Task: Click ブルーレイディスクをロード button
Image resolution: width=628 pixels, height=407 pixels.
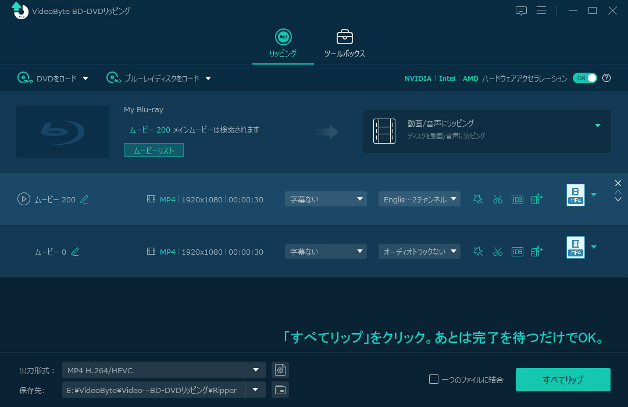Action: point(152,78)
